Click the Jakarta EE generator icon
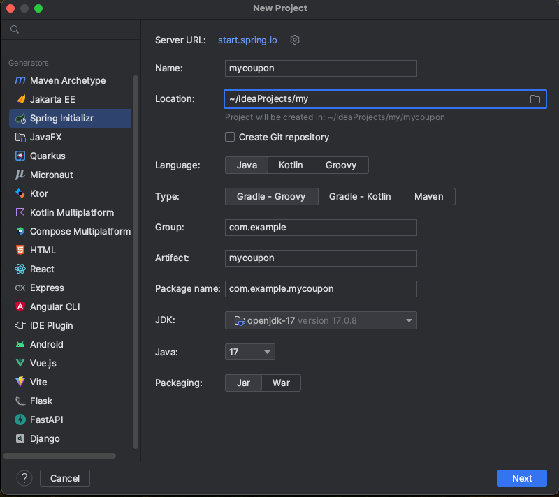This screenshot has height=497, width=559. (21, 99)
